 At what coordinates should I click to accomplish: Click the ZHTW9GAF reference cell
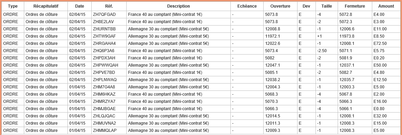[x=109, y=36]
